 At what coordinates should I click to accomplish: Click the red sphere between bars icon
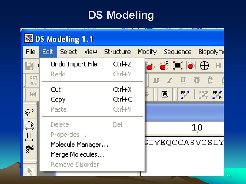pos(191,65)
